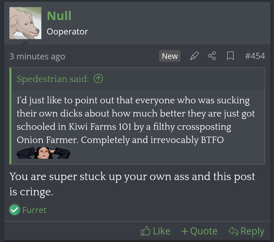Click the thumbs-up Like icon
274x242 pixels.
pyautogui.click(x=145, y=231)
